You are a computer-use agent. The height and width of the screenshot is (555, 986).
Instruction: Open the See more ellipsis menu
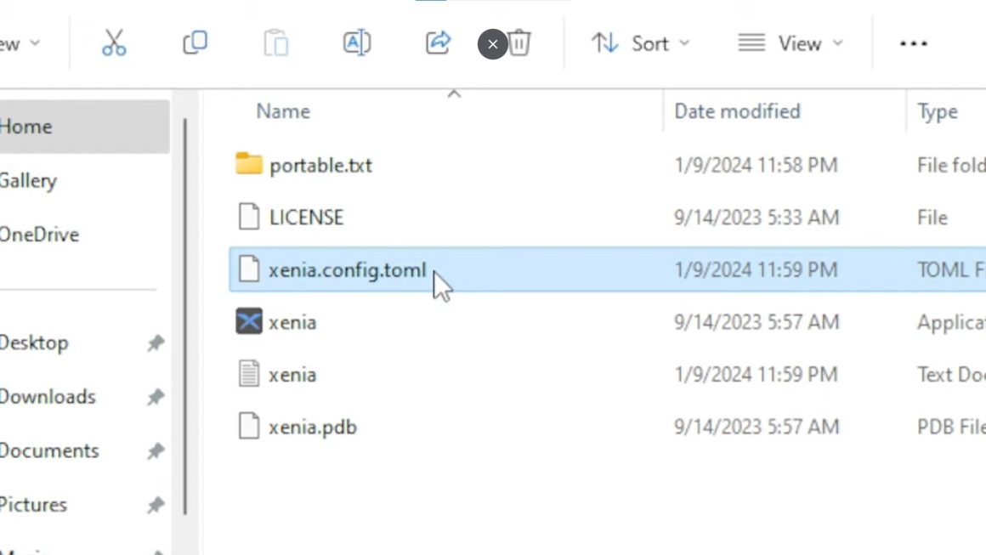(913, 43)
